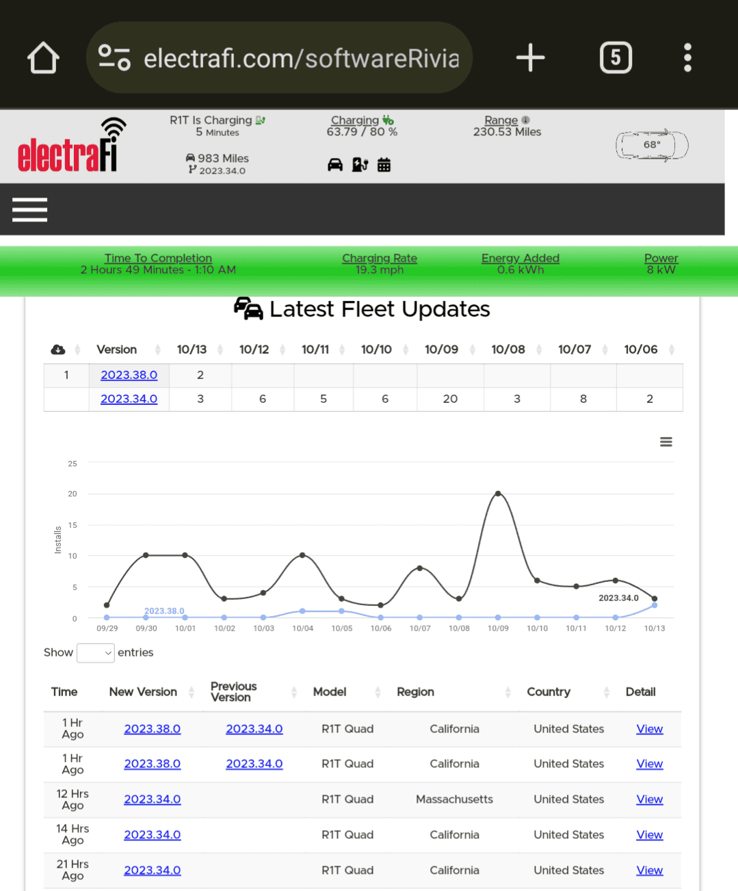Open Previous Version 2023.34.0 in second row
The width and height of the screenshot is (738, 891).
(x=254, y=764)
